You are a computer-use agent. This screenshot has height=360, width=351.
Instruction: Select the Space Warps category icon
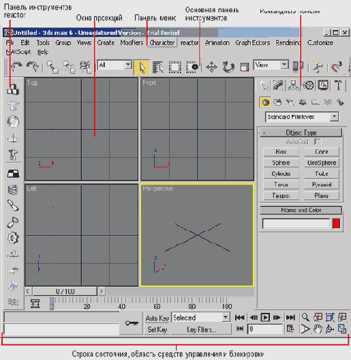click(x=328, y=102)
